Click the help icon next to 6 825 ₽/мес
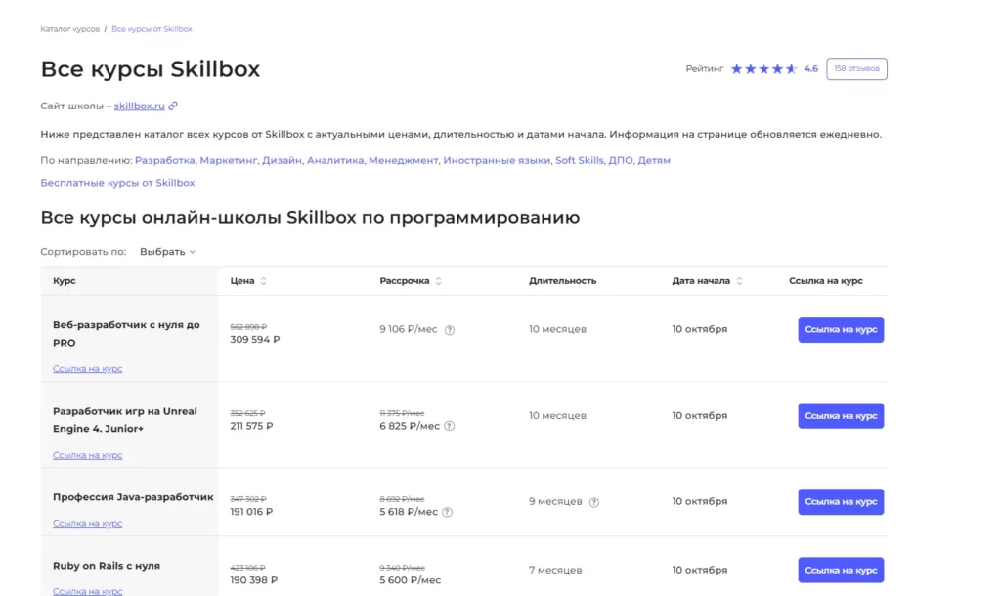Image resolution: width=1001 pixels, height=596 pixels. [449, 426]
